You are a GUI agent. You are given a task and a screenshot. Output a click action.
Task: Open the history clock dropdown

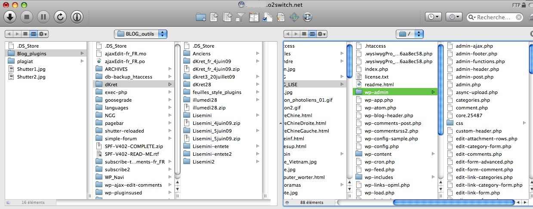tap(433, 17)
